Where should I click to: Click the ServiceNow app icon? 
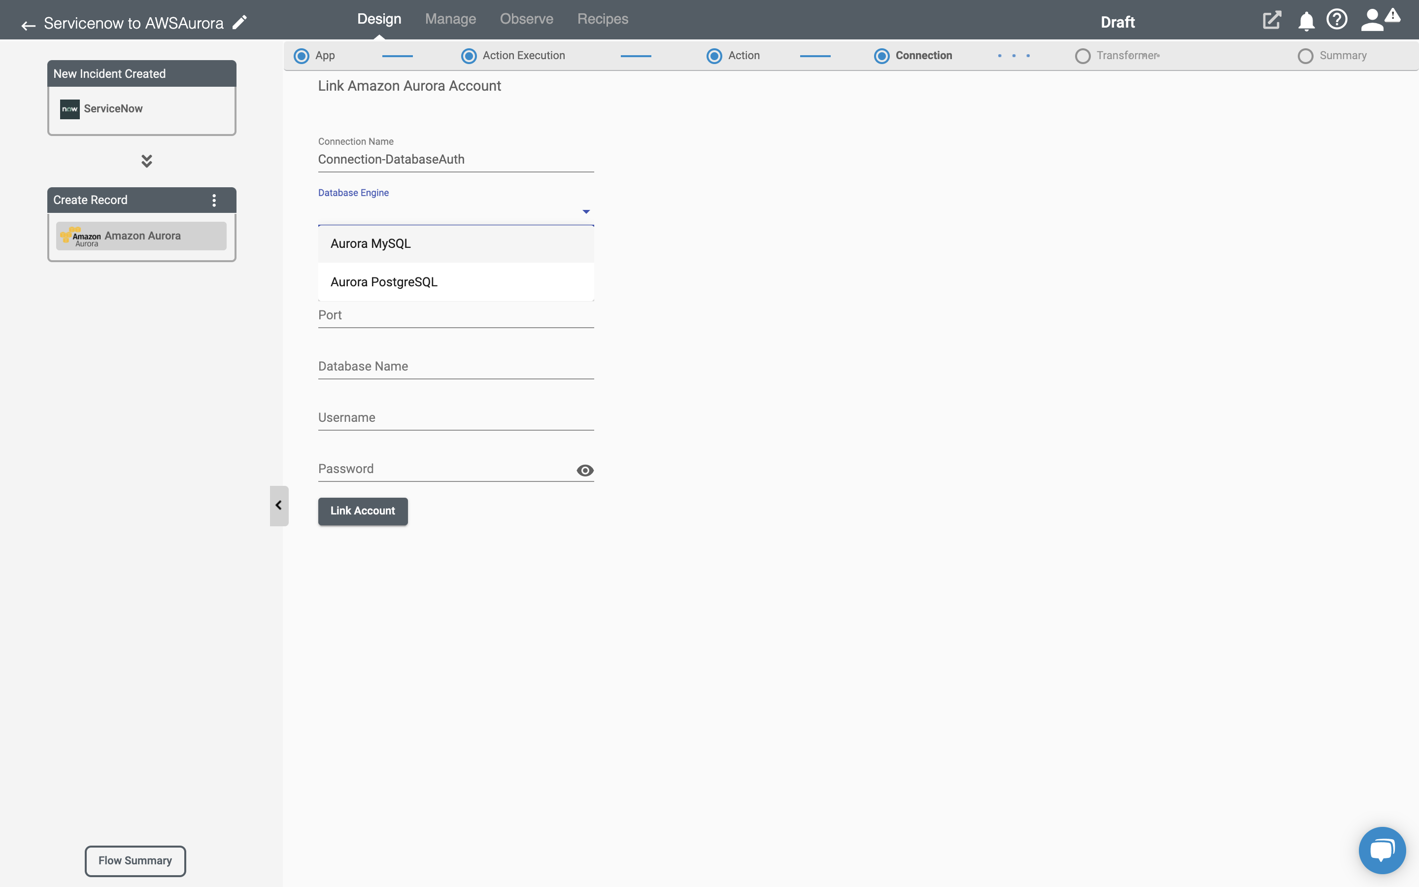point(69,107)
